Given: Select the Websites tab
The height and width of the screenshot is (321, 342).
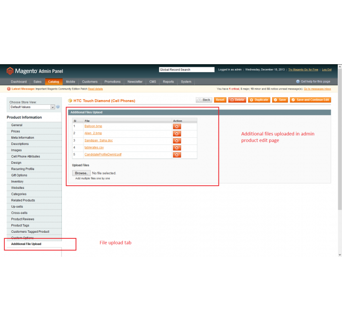Looking at the screenshot, I should [34, 188].
